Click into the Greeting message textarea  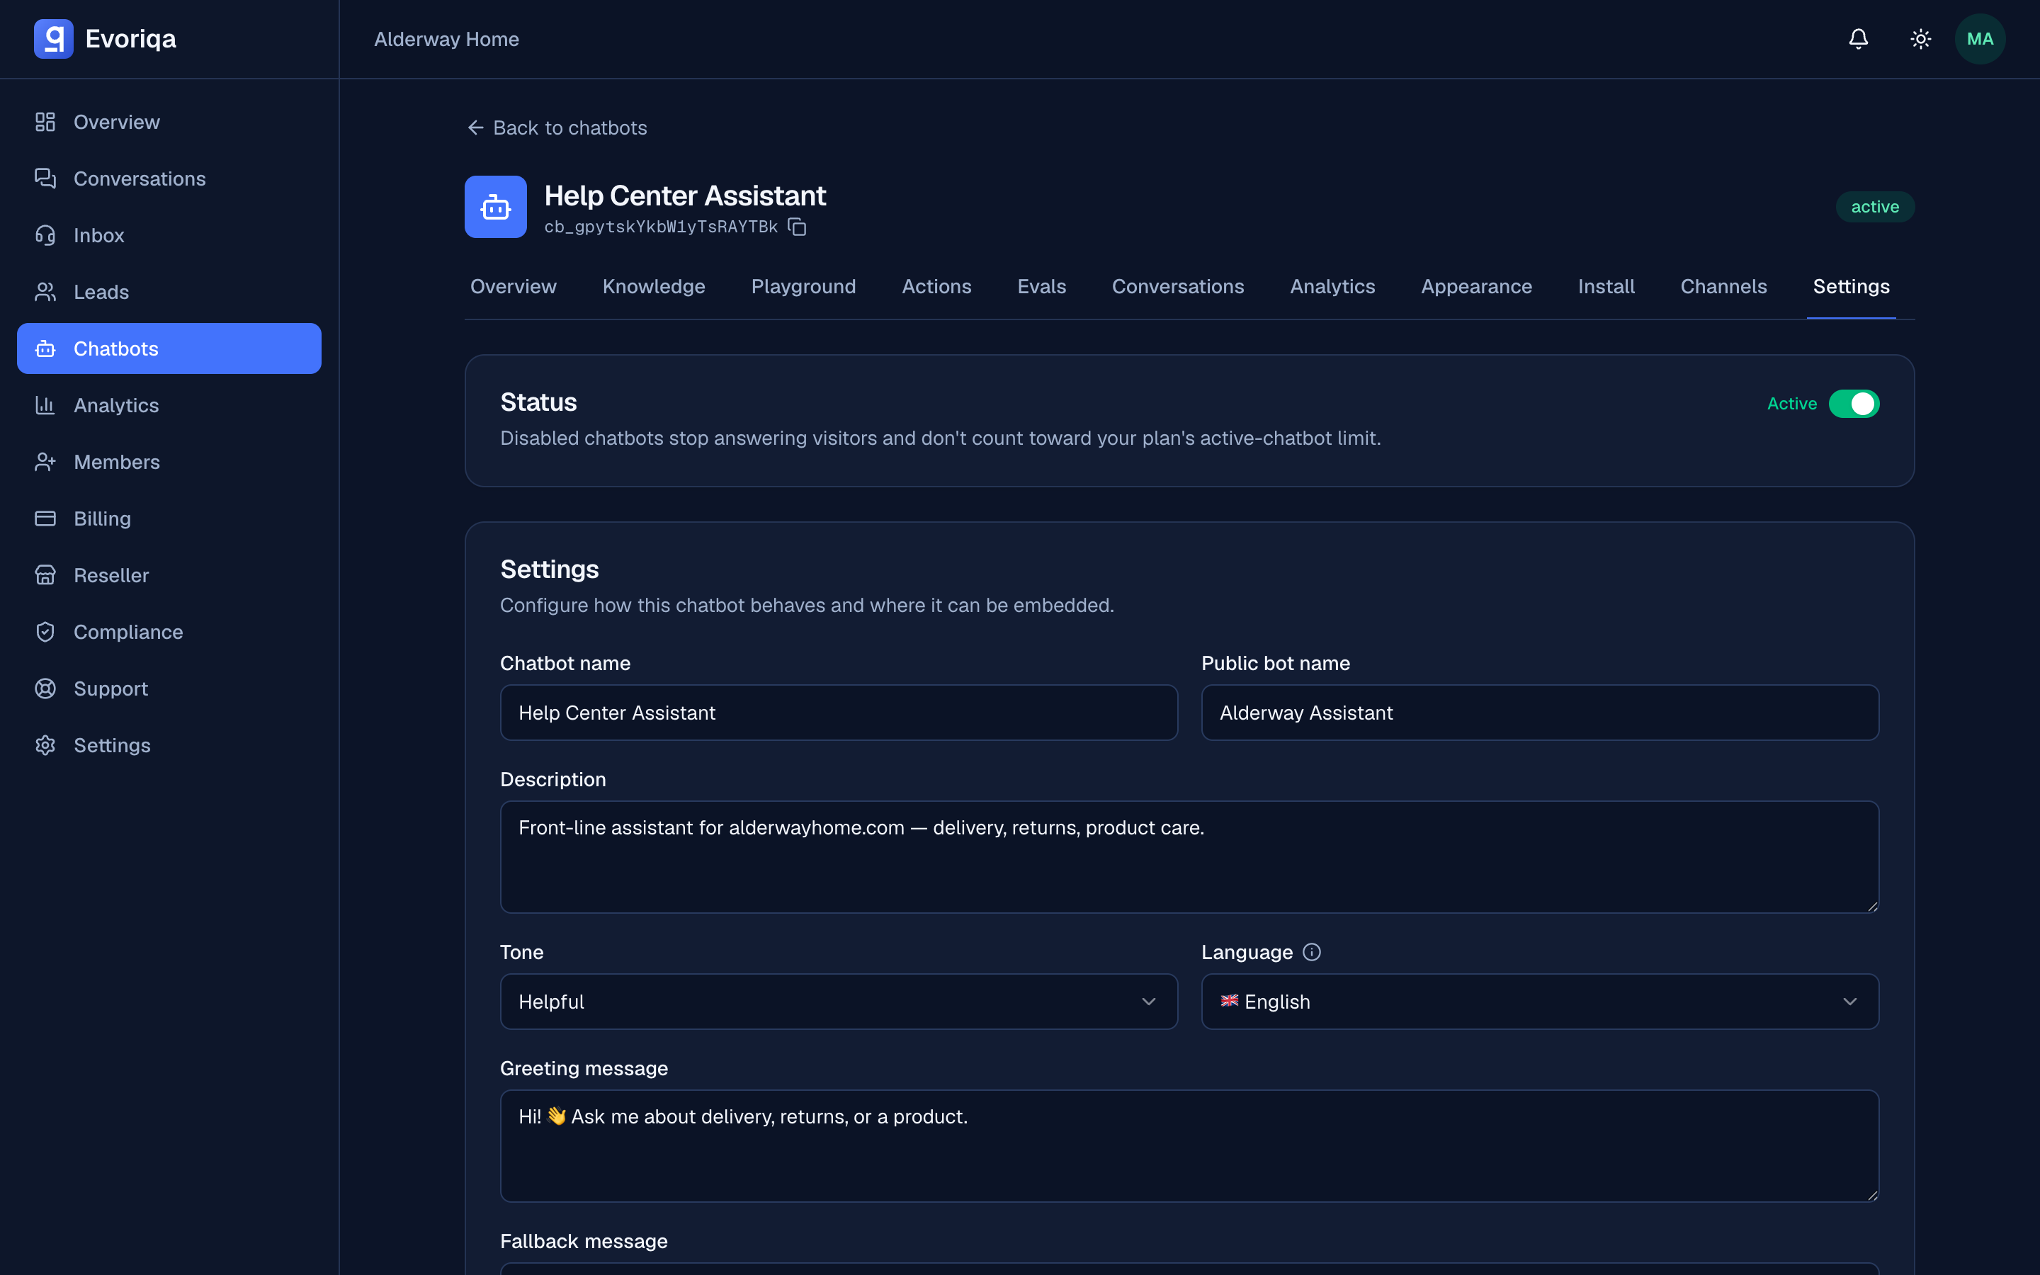pos(1189,1145)
